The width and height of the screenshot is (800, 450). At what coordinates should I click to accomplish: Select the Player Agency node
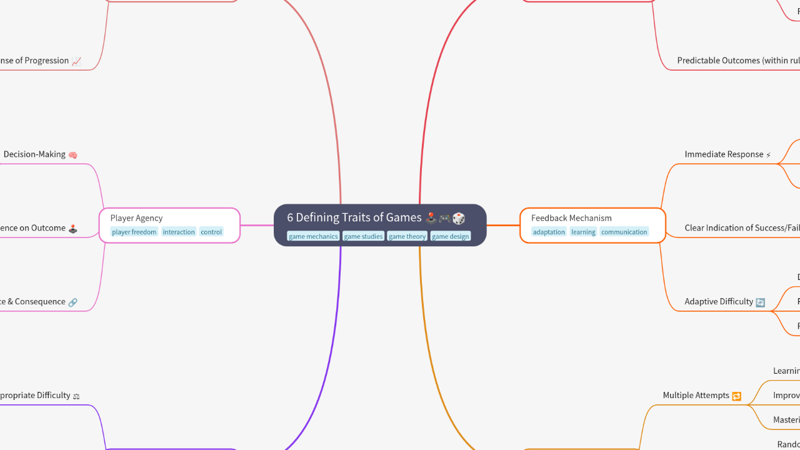pyautogui.click(x=169, y=225)
